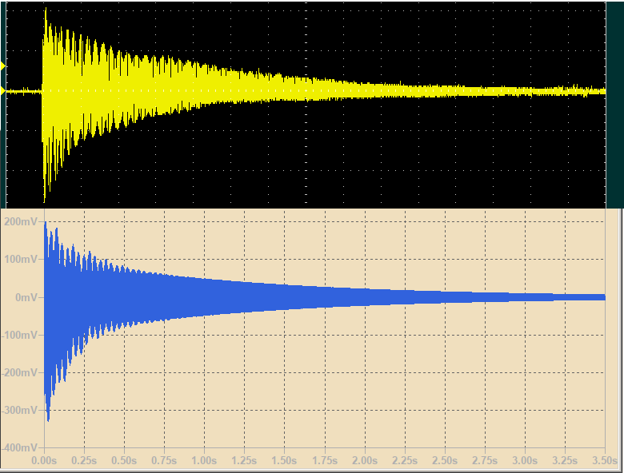This screenshot has width=624, height=473.
Task: Click the yellow waveform's initial peak spike
Action: click(46, 11)
